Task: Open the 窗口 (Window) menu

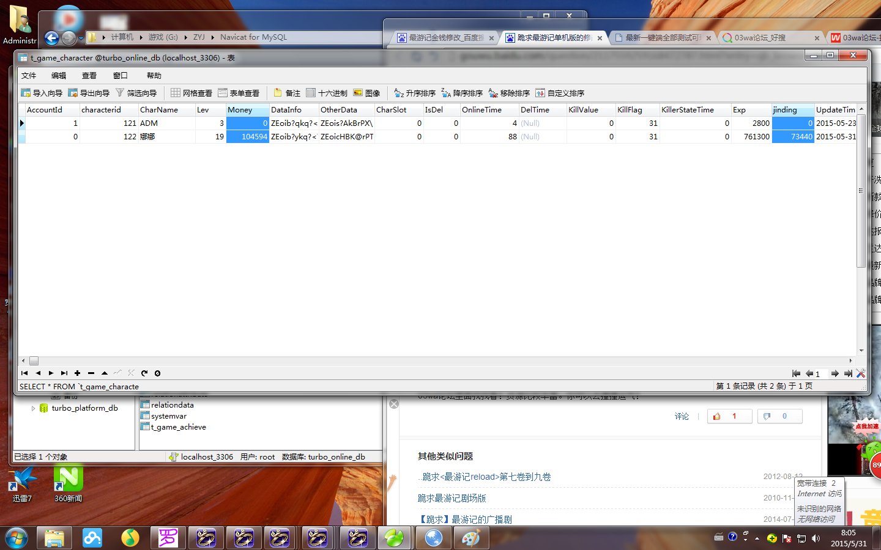Action: tap(121, 76)
